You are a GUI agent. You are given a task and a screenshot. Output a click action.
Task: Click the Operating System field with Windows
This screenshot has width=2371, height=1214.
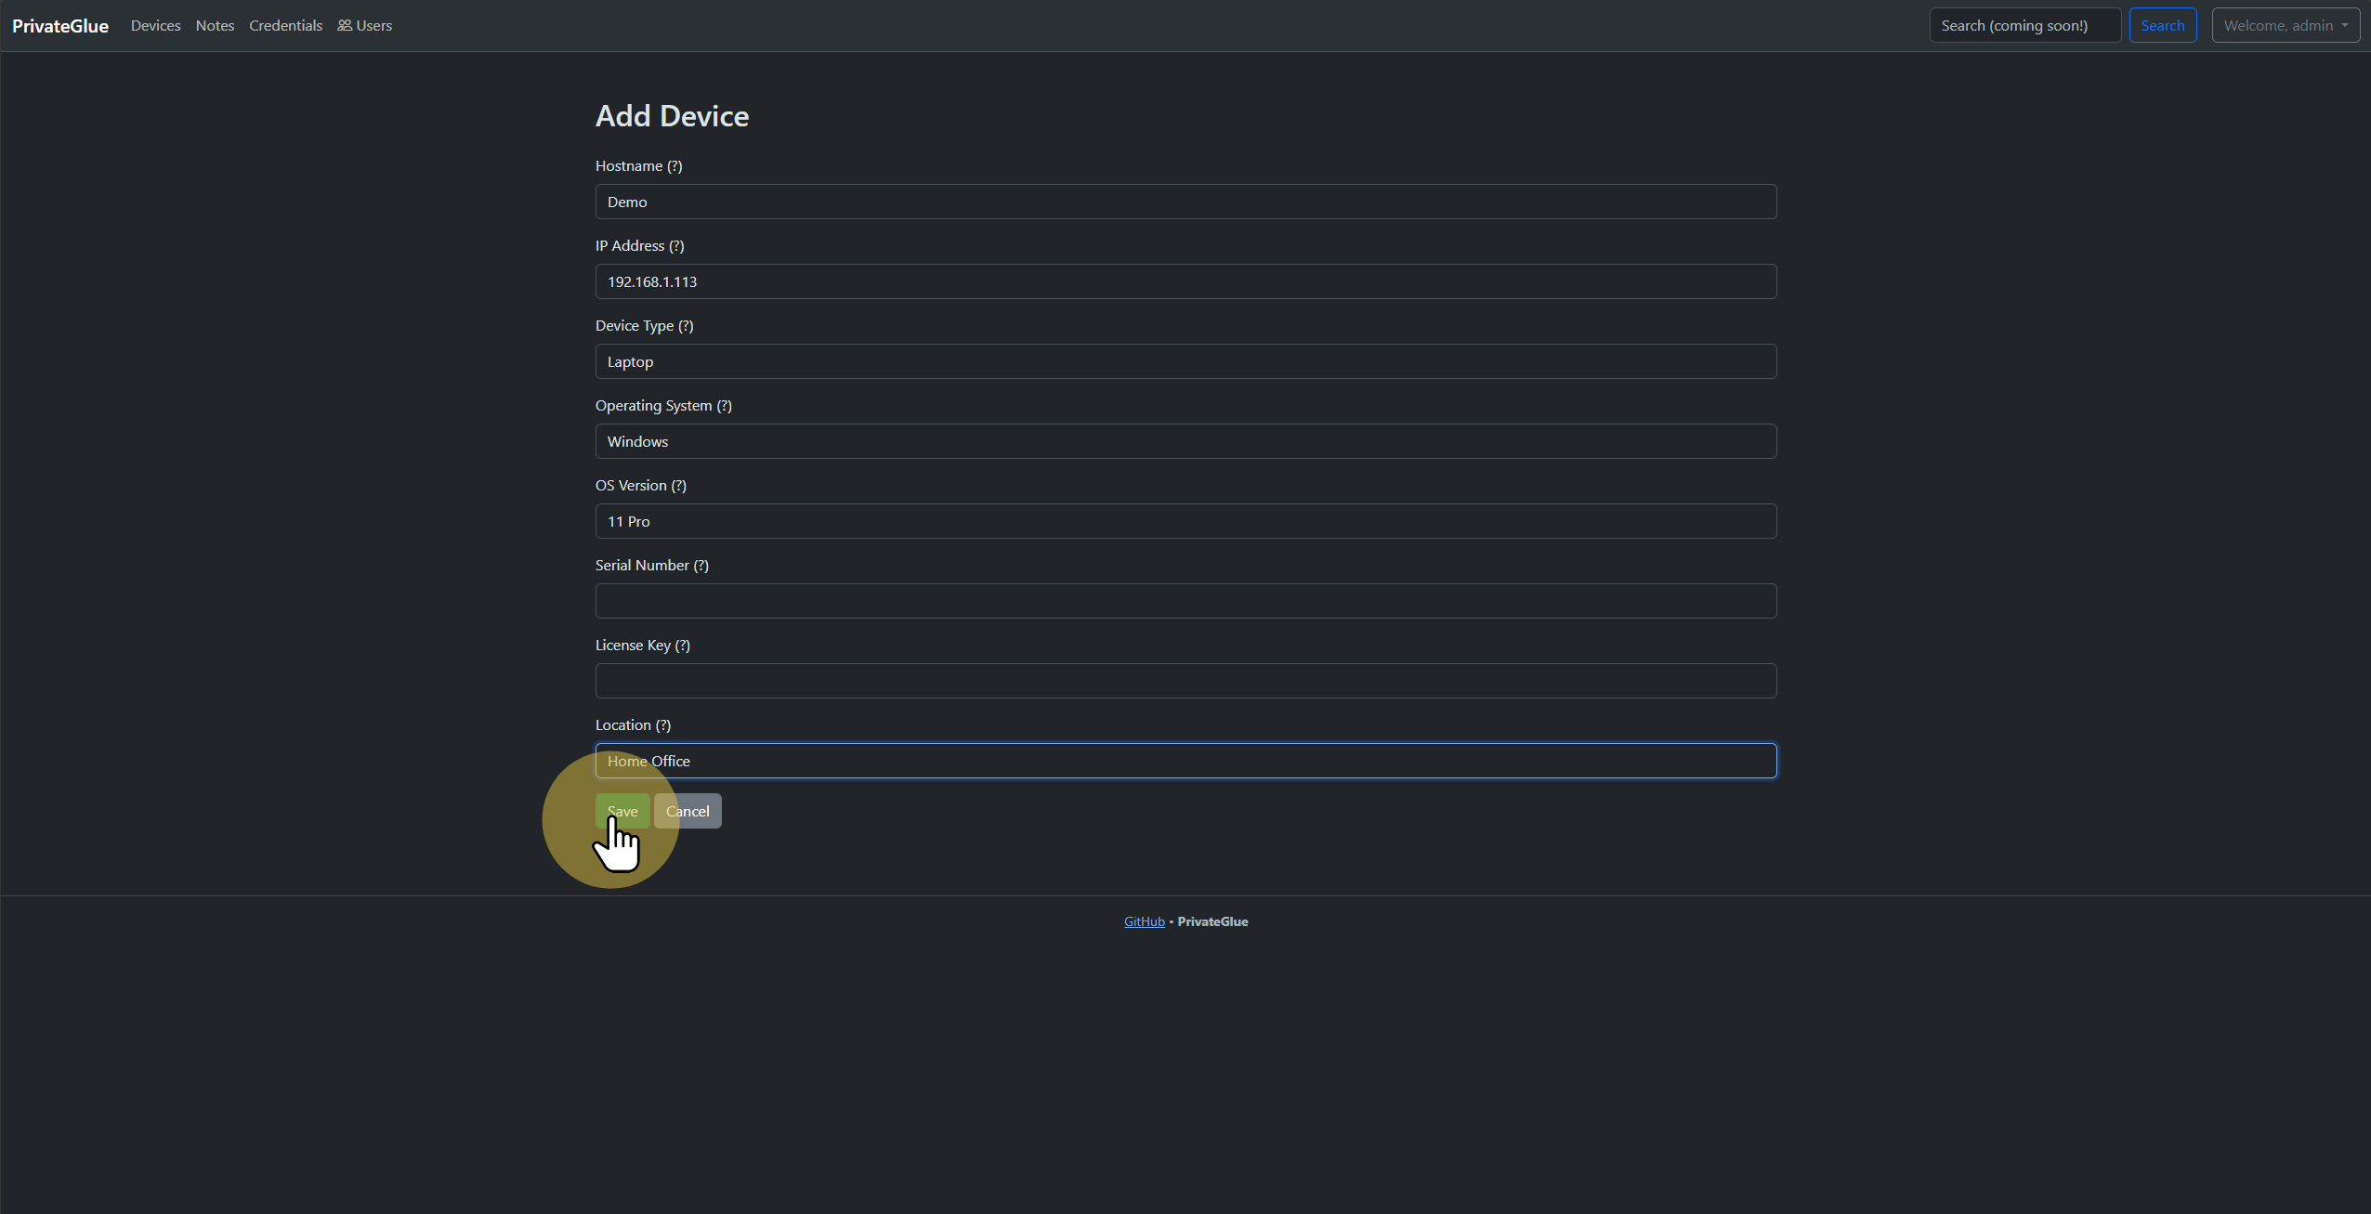[1185, 441]
